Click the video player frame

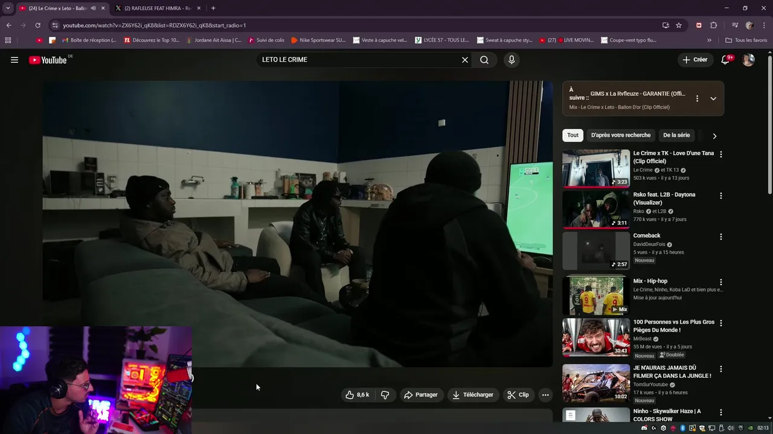(x=297, y=224)
